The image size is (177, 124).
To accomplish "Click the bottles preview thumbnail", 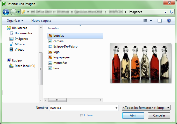I will (x=140, y=63).
